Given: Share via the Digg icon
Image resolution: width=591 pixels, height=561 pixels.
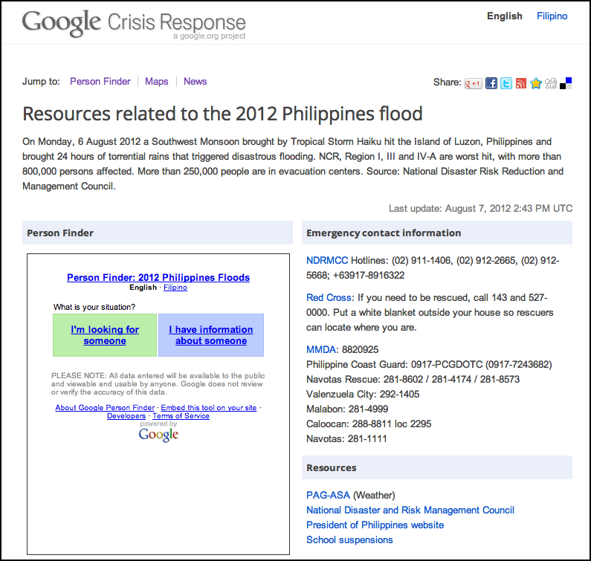Looking at the screenshot, I should pyautogui.click(x=551, y=83).
